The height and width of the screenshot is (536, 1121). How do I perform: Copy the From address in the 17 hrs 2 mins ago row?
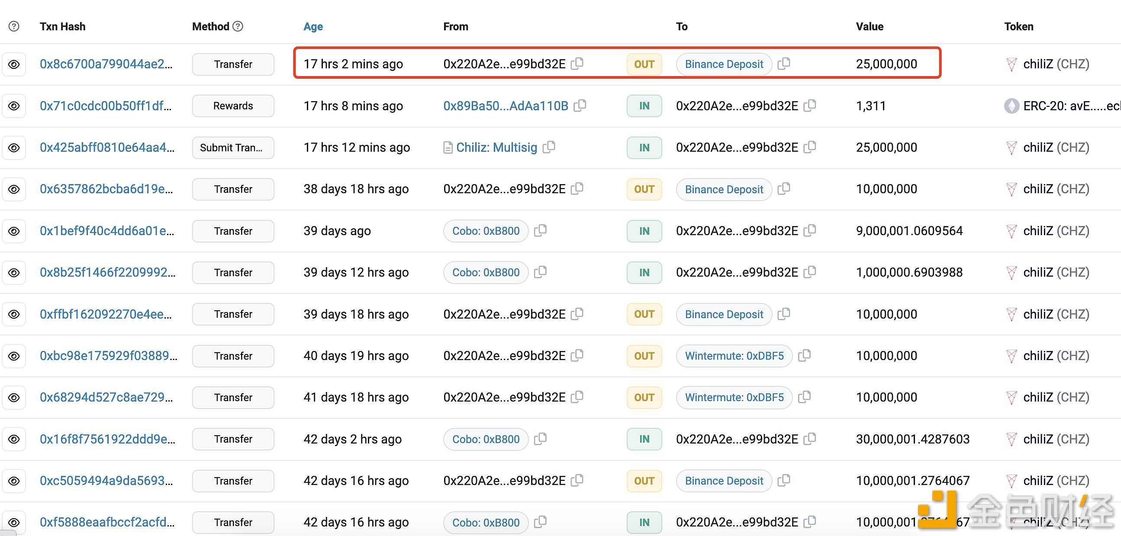pos(577,64)
